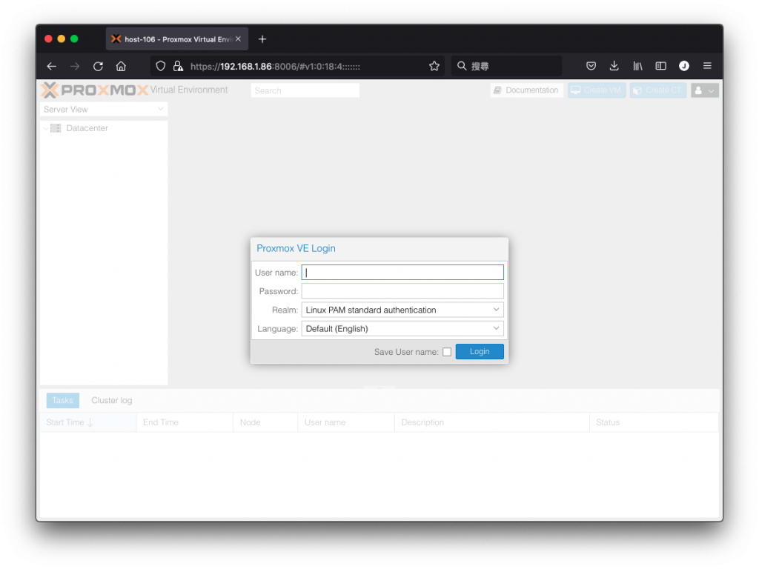
Task: Click the browser search field with magnifier
Action: coord(507,66)
